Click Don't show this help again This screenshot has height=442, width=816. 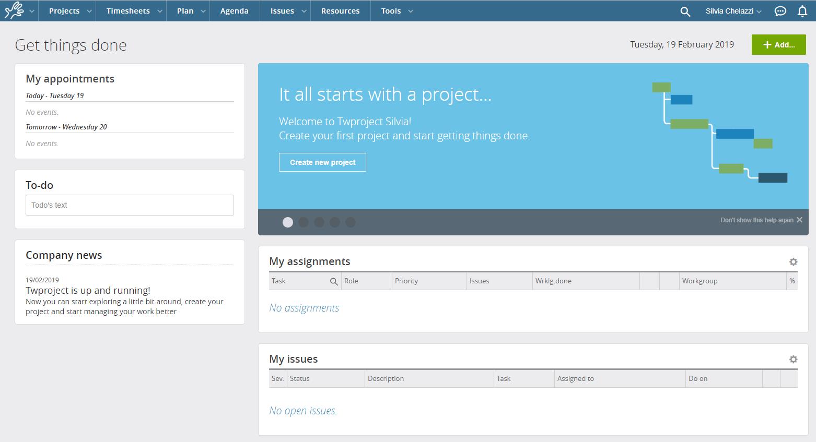(x=756, y=220)
